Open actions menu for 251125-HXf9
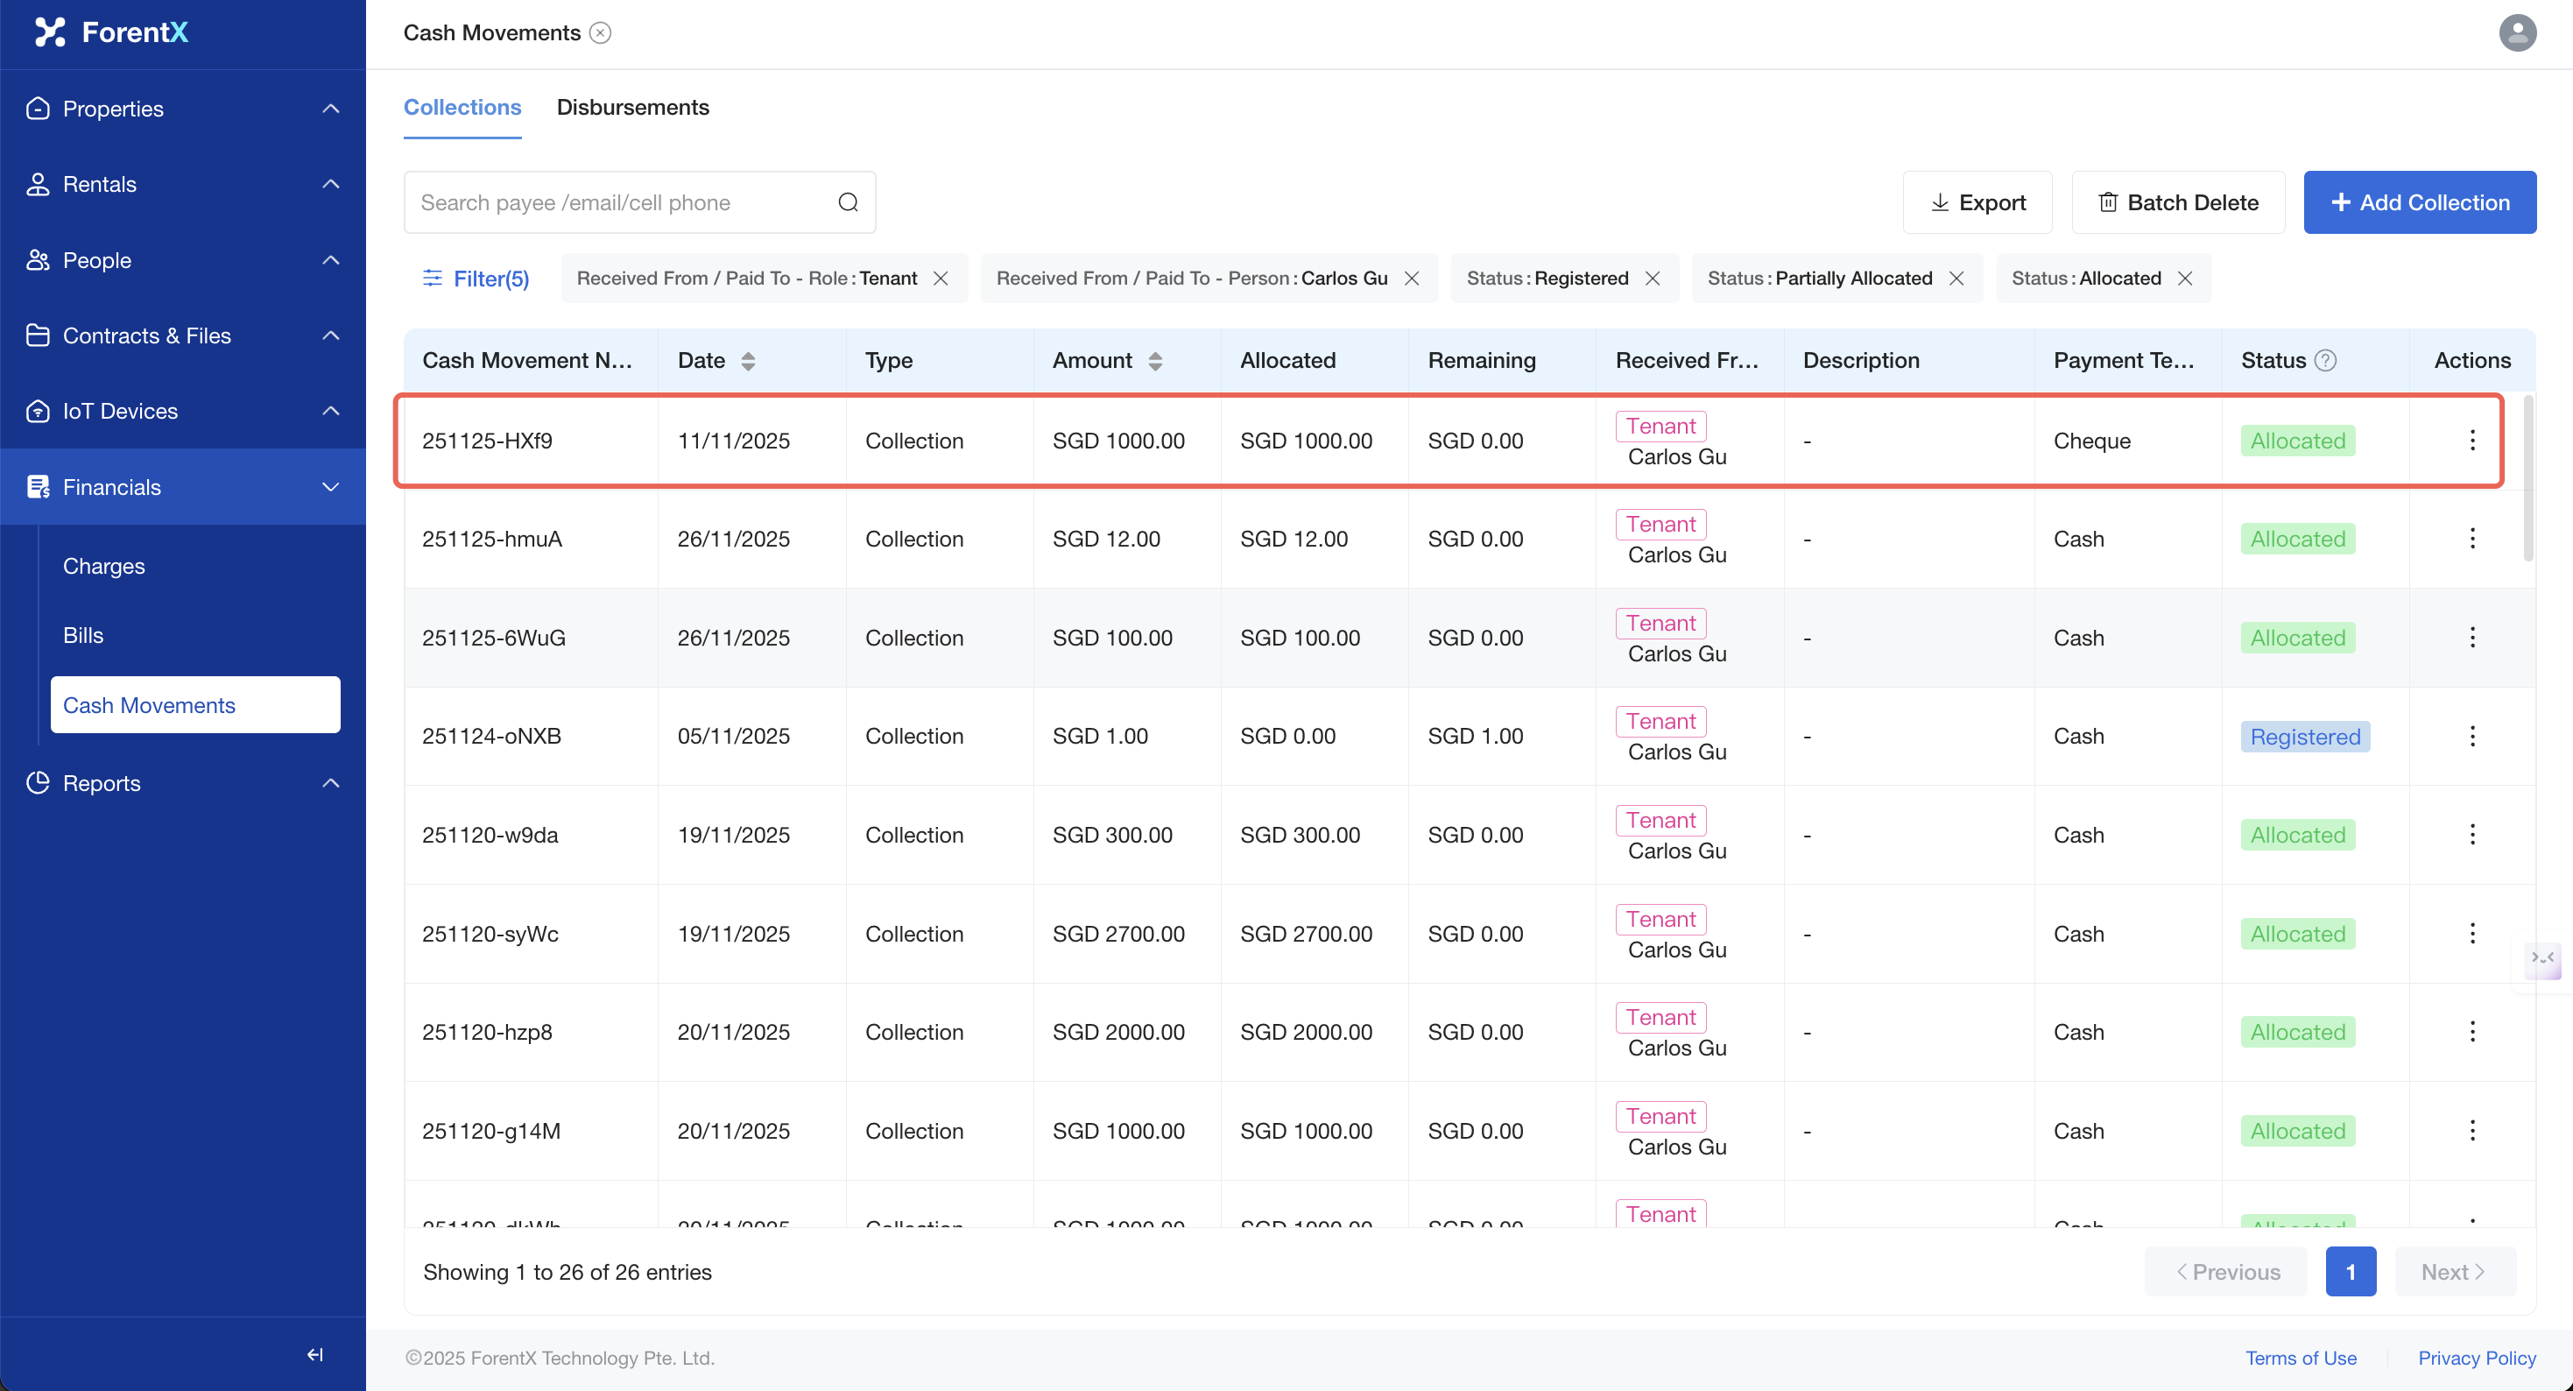The image size is (2573, 1391). (x=2472, y=441)
